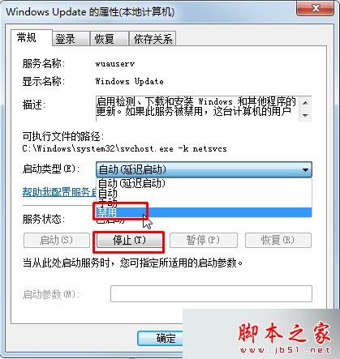This screenshot has width=340, height=359.
Task: Click the 启动(S) button
Action: 57,240
